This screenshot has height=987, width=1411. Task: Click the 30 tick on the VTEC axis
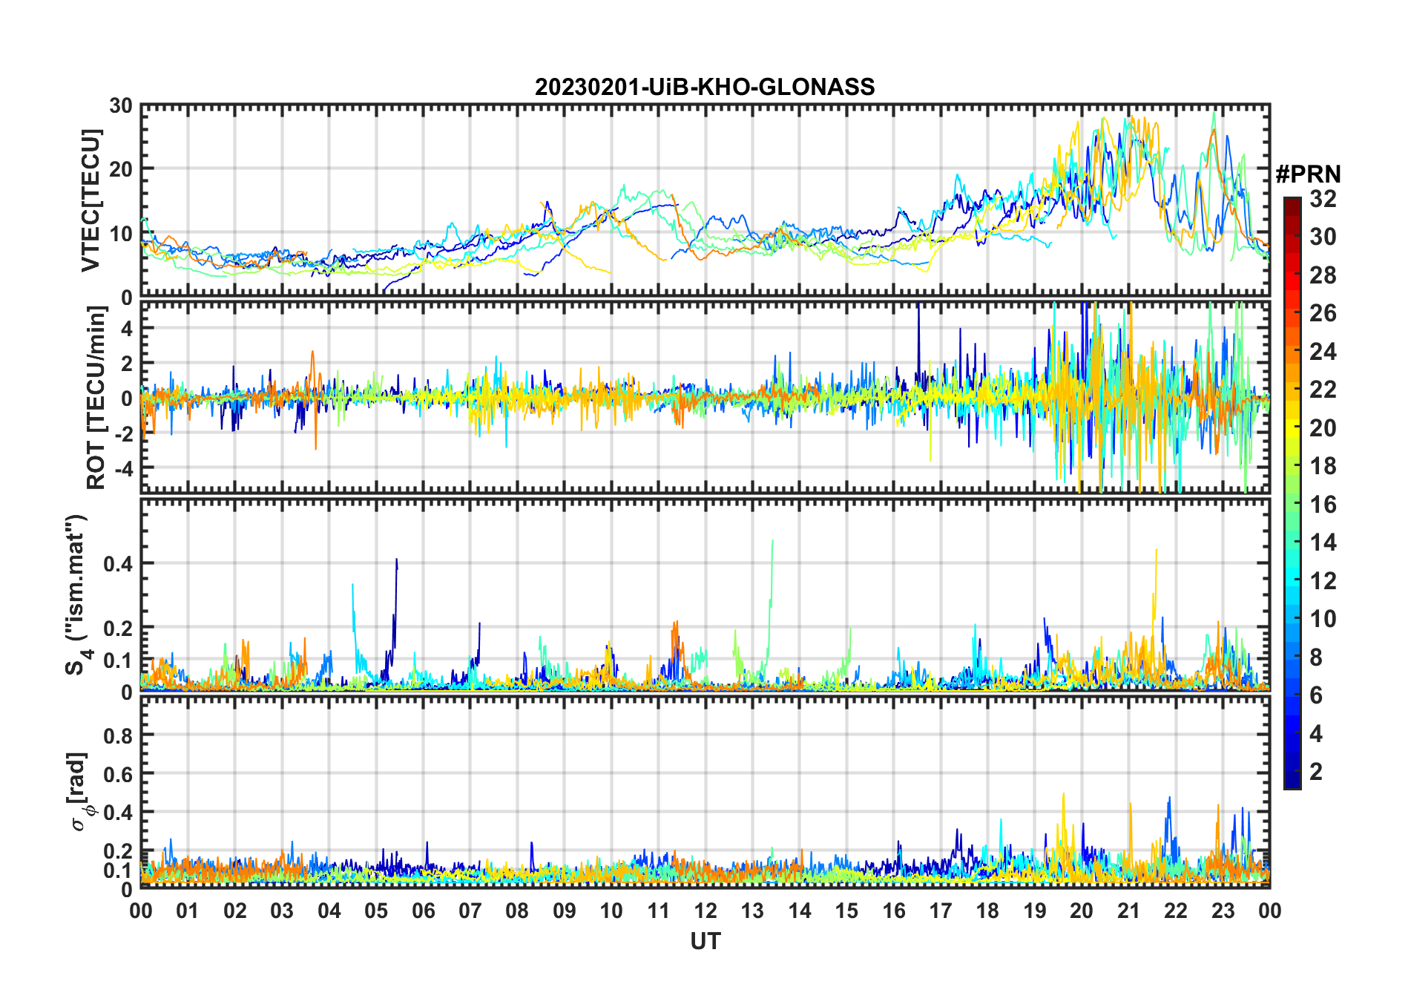point(121,106)
